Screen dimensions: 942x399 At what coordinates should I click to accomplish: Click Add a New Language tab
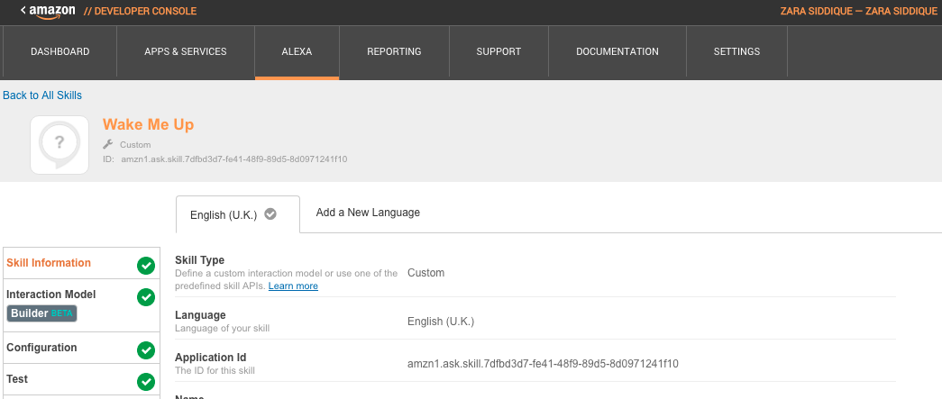[368, 213]
